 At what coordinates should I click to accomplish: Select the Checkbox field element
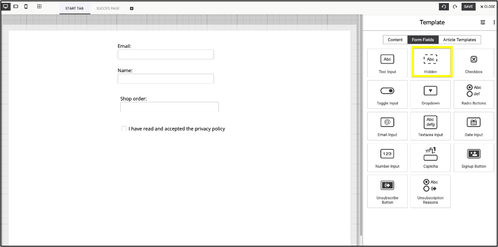[x=474, y=63]
